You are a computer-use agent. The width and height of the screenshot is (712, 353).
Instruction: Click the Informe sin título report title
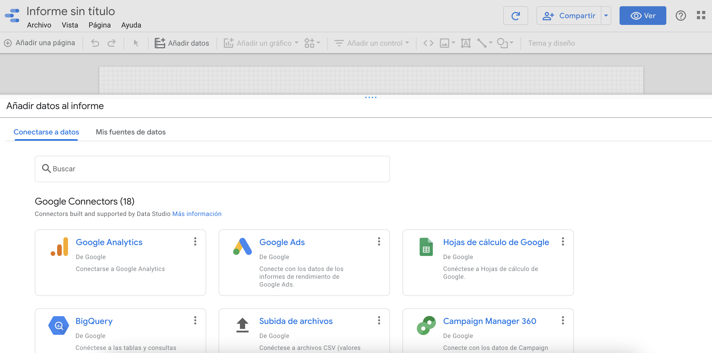(70, 11)
